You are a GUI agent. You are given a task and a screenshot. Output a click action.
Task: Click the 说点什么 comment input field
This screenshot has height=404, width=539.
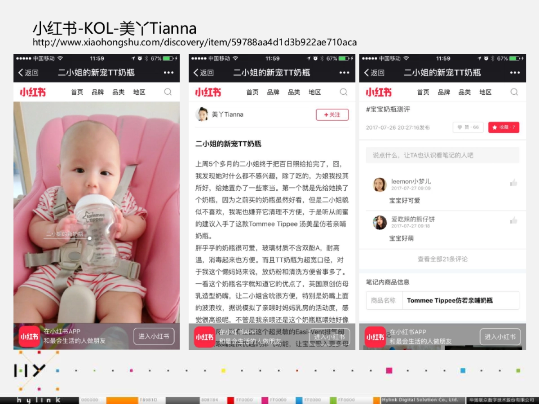pyautogui.click(x=442, y=155)
